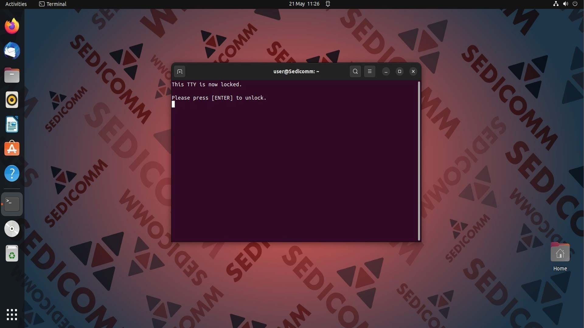Click the 'This TTY is now locked.' line
The image size is (584, 328).
tap(207, 84)
